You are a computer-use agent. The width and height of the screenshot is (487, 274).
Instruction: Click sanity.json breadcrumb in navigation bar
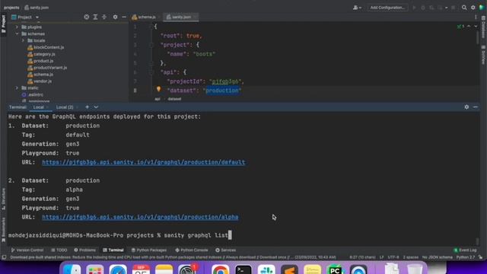tap(37, 8)
